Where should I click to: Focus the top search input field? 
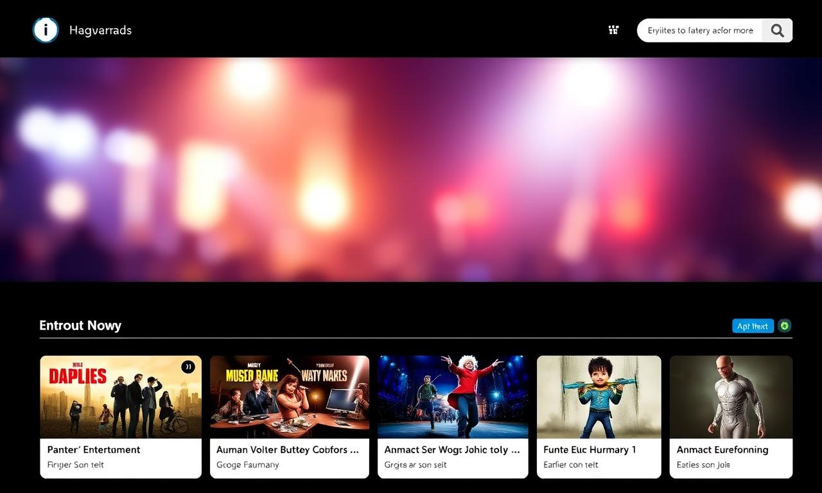pyautogui.click(x=700, y=30)
